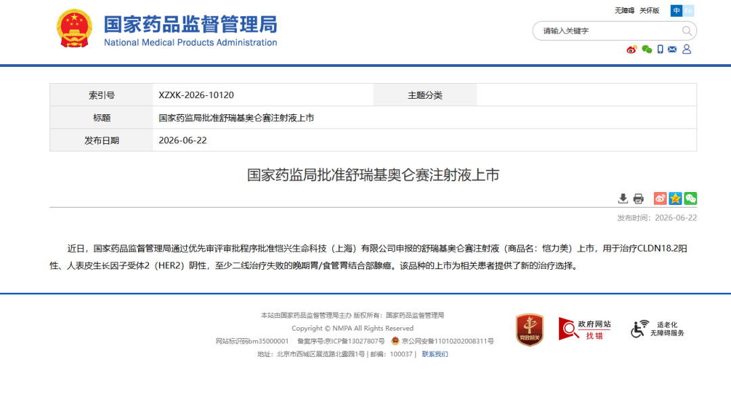The width and height of the screenshot is (731, 405).
Task: Open the 联系我们 contact link
Action: coord(435,354)
